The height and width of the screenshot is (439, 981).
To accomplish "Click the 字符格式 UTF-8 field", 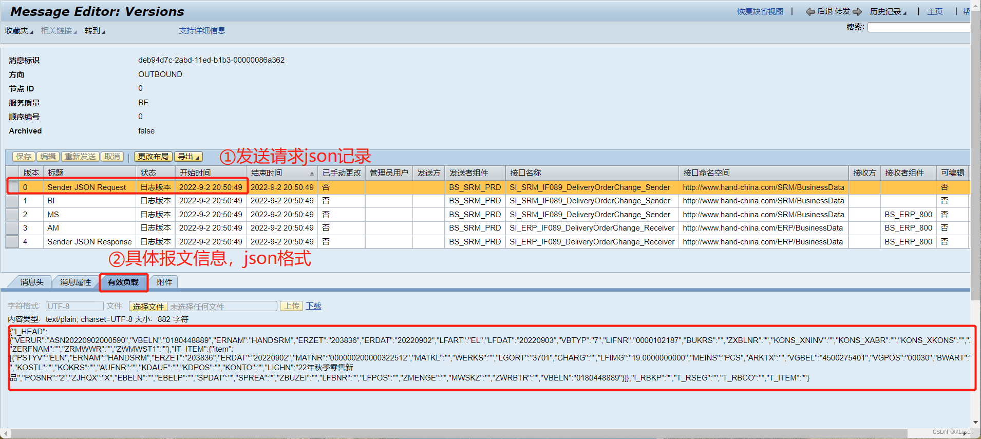I will 74,306.
